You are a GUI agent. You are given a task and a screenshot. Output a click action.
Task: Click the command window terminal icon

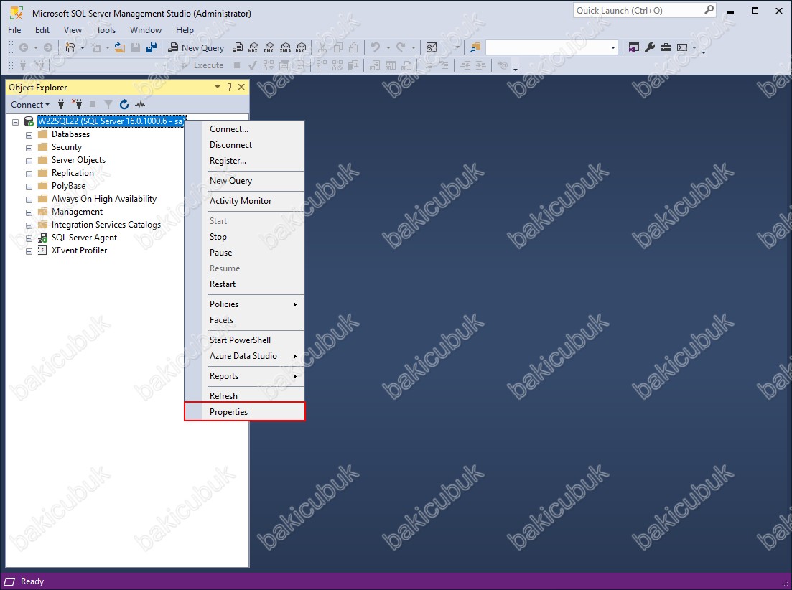click(682, 47)
